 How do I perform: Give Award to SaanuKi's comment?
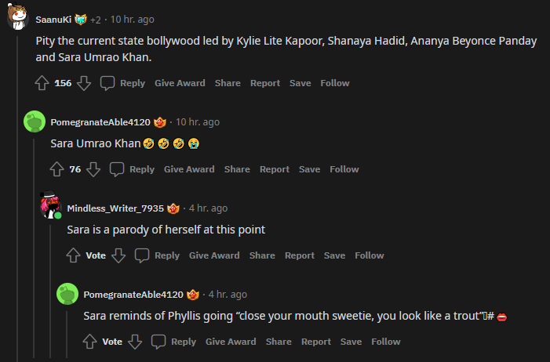pyautogui.click(x=180, y=83)
